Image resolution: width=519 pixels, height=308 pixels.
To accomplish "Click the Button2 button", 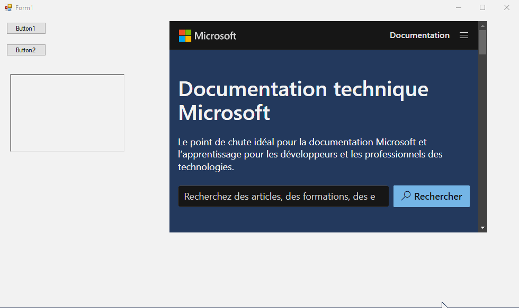I will (26, 50).
